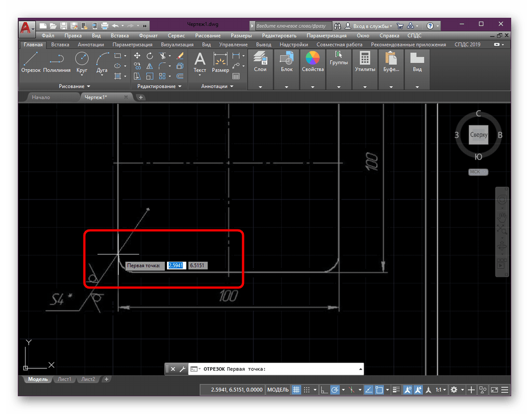Toggle snap mode in status bar
Screen dimensions: 529x414
[x=306, y=390]
